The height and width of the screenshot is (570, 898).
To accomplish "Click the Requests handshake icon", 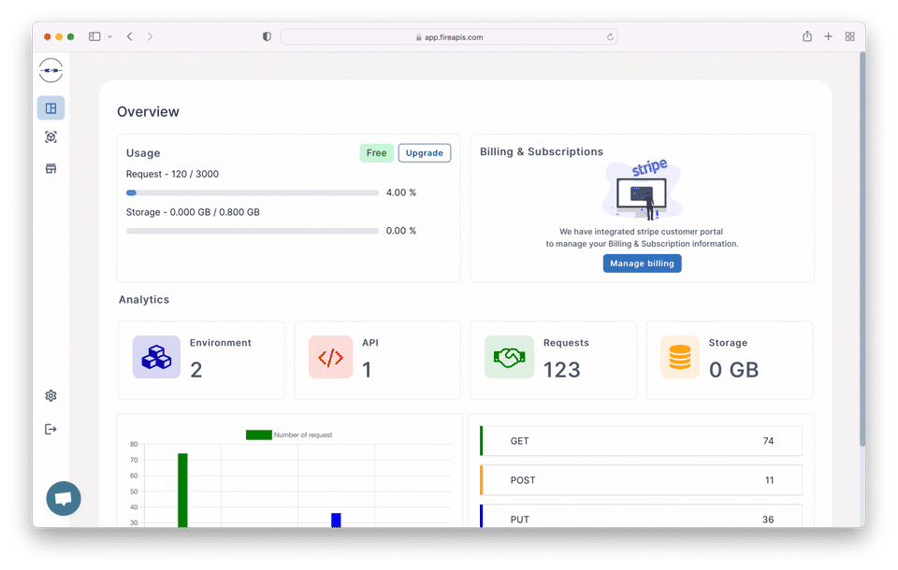I will (x=509, y=357).
